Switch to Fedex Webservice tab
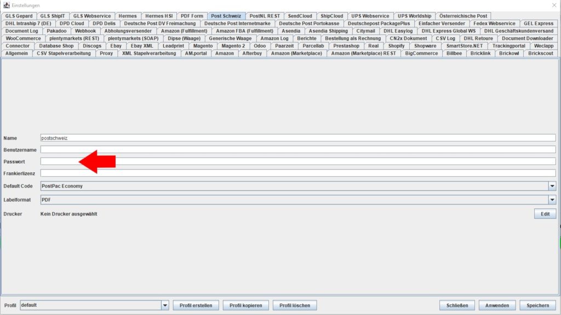Image resolution: width=561 pixels, height=315 pixels. [494, 24]
